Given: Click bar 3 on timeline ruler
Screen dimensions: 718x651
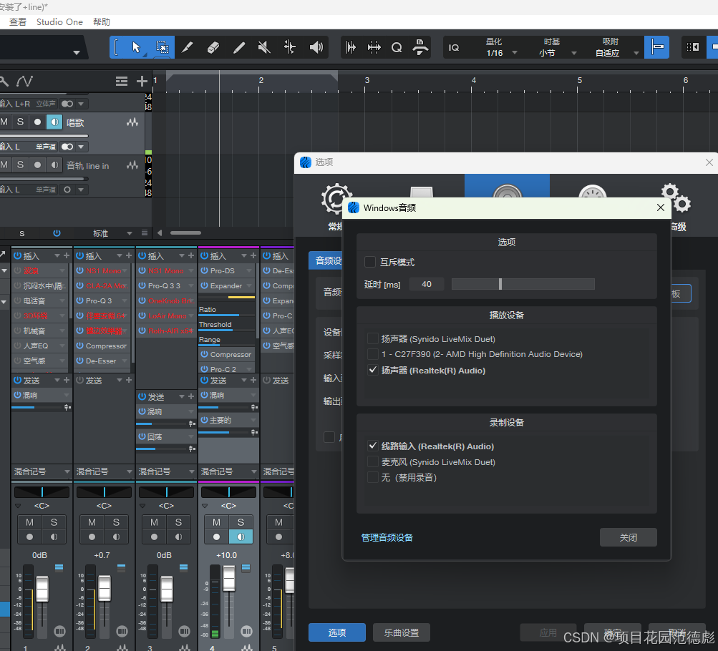Looking at the screenshot, I should [x=367, y=81].
